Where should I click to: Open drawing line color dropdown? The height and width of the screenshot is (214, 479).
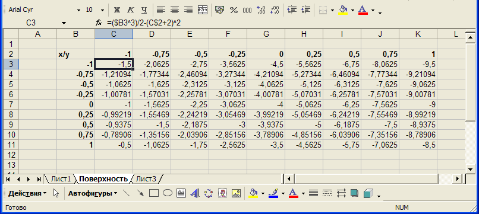click(283, 194)
